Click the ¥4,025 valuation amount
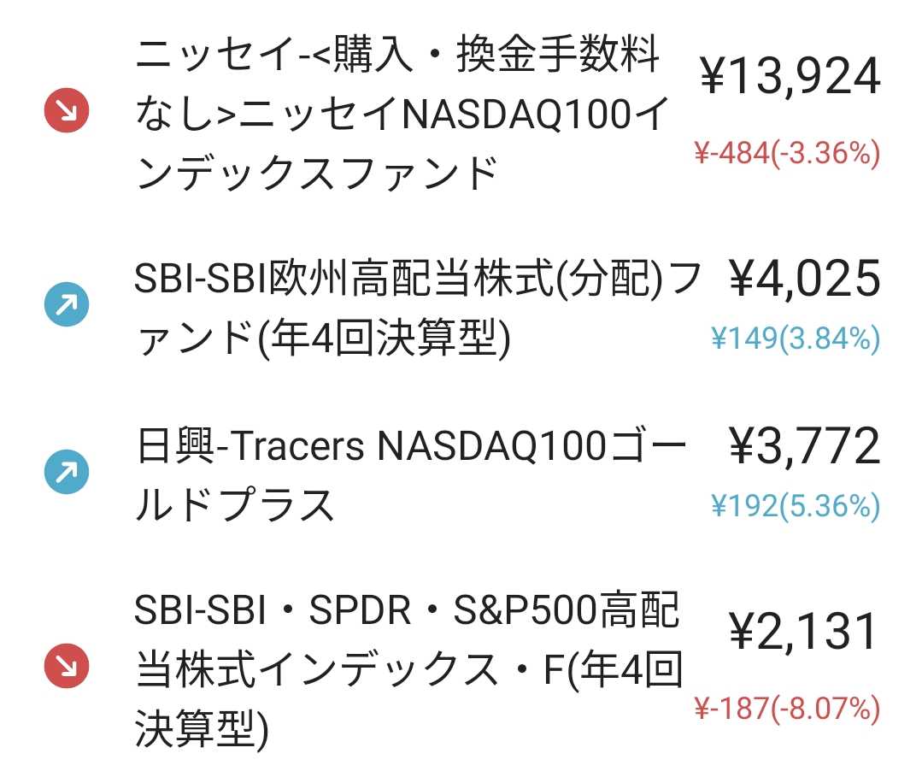 804,279
